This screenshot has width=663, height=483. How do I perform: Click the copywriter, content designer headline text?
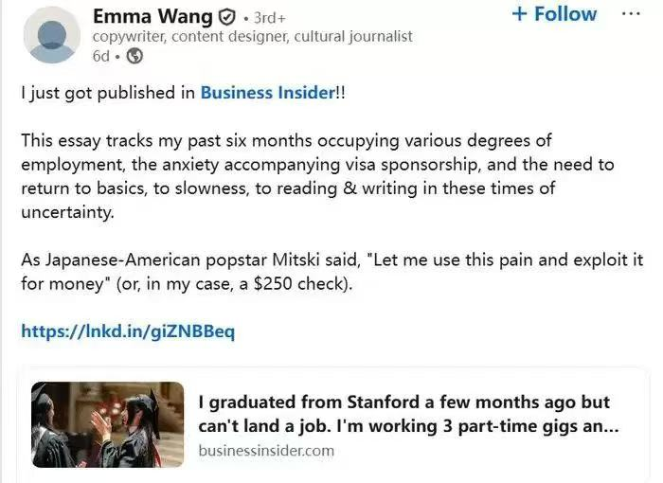coord(252,37)
